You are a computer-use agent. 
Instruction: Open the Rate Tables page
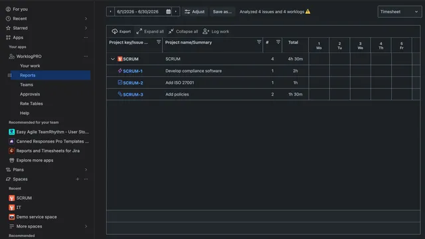(x=31, y=104)
